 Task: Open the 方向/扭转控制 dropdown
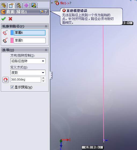click(28, 61)
